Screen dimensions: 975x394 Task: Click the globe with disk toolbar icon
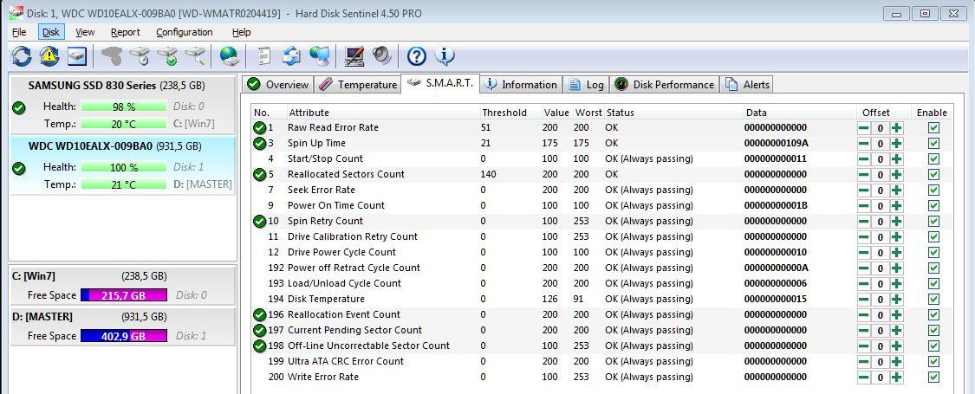coord(230,56)
